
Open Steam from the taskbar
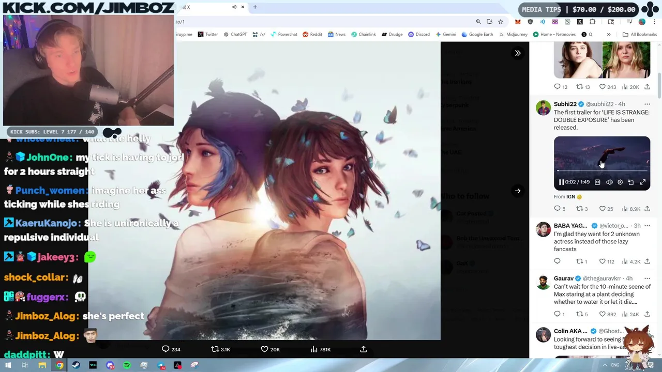[76, 365]
